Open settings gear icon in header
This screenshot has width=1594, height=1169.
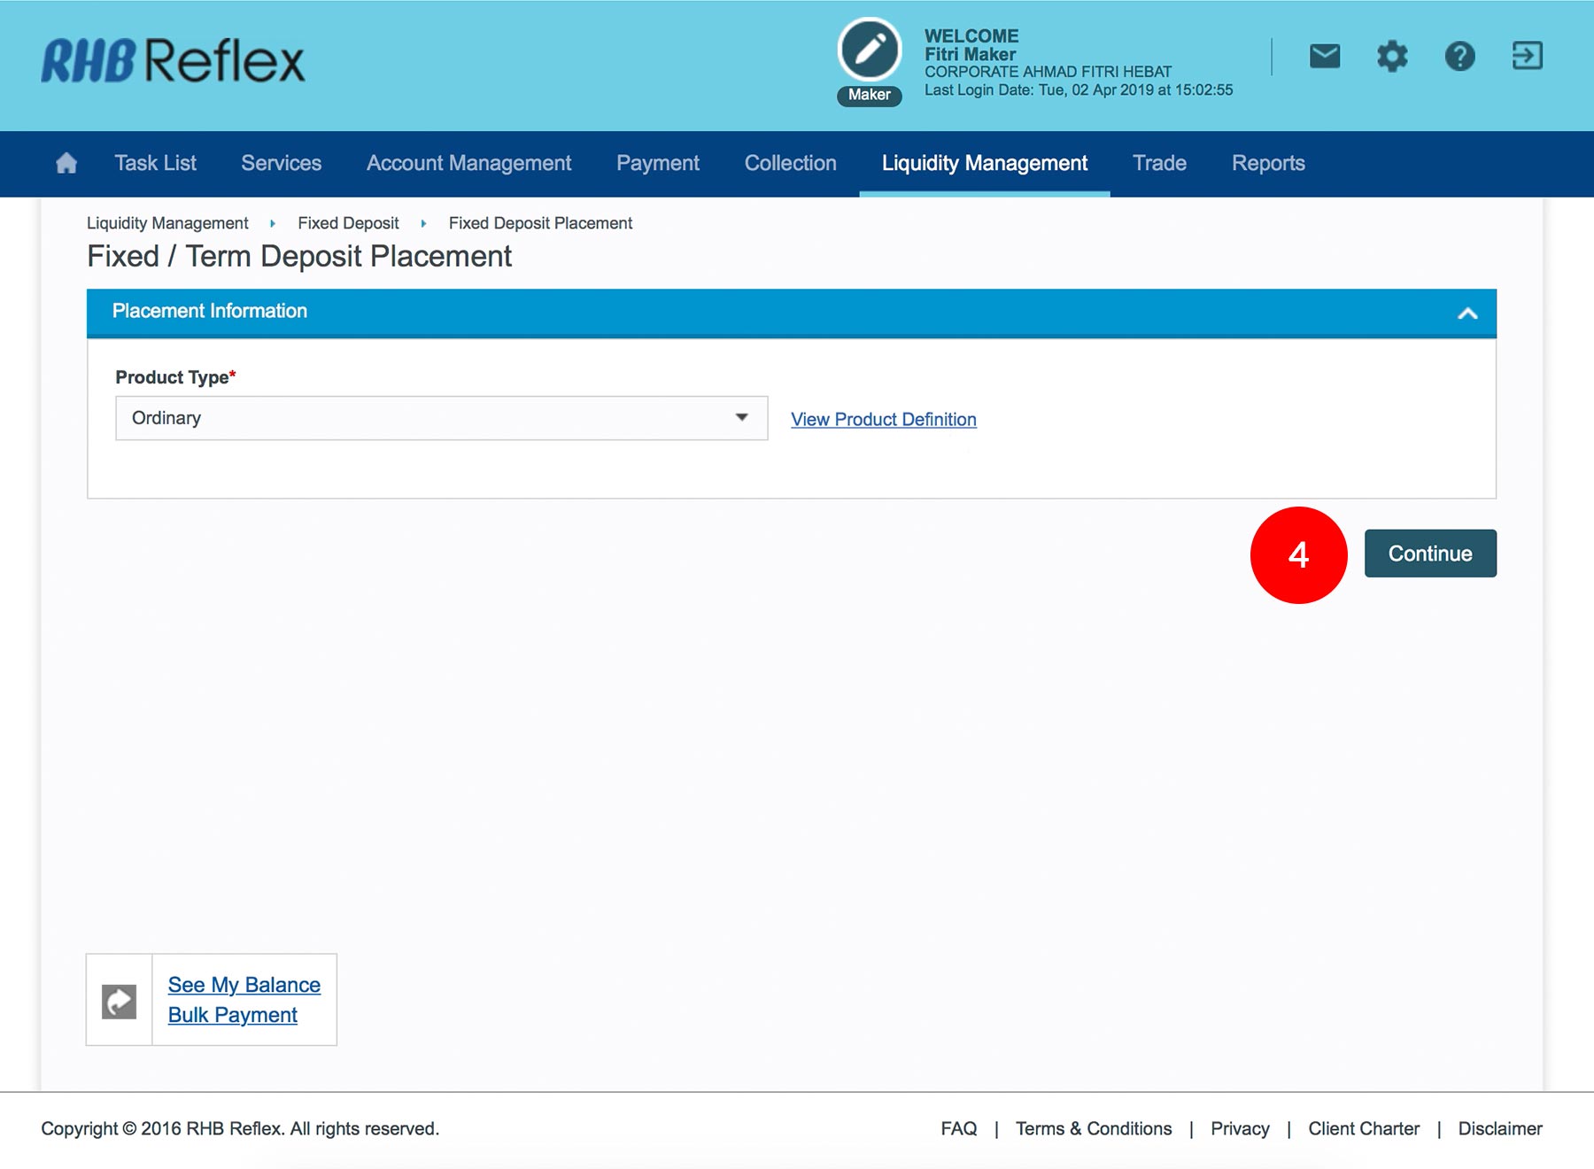click(x=1391, y=57)
